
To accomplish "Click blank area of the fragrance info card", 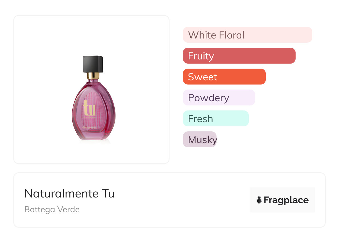I will (181, 201).
